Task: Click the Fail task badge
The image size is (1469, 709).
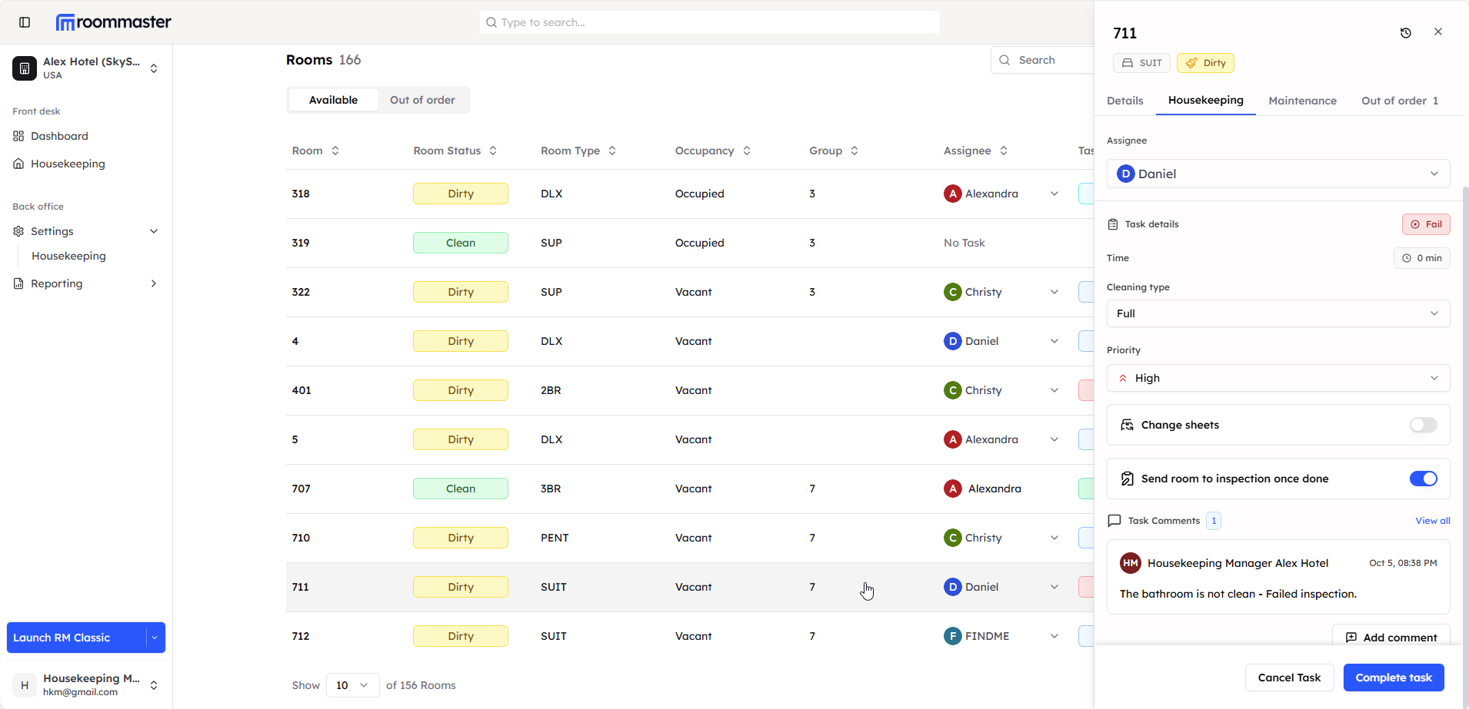Action: pos(1425,224)
